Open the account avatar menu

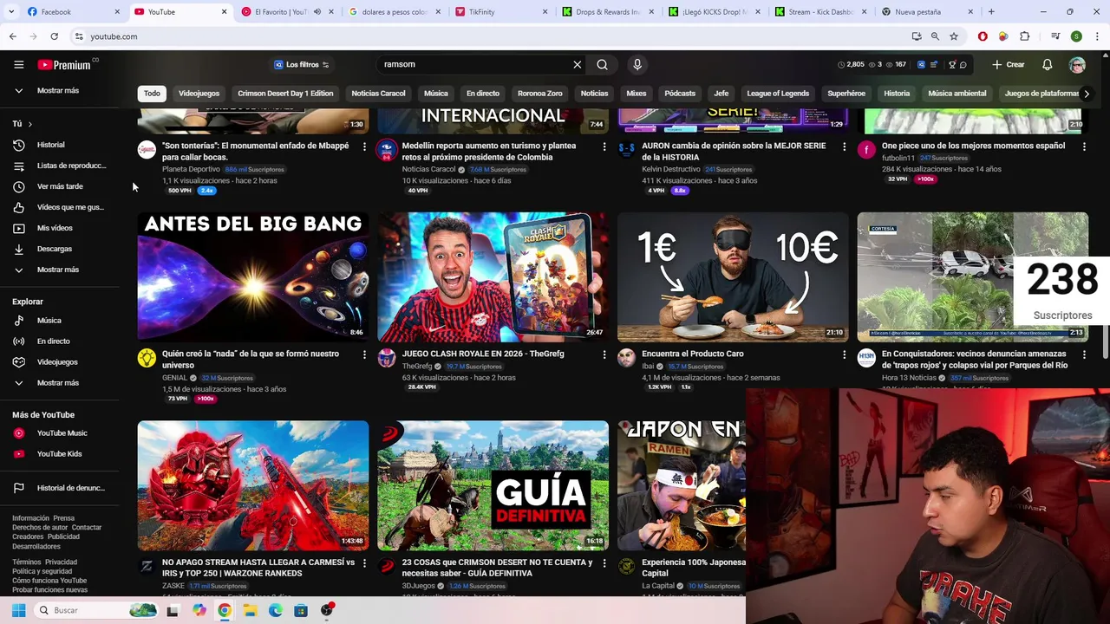click(x=1077, y=65)
